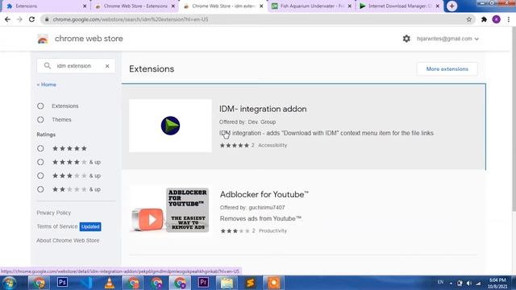The height and width of the screenshot is (290, 516).
Task: Open VLC media player from taskbar
Action: (110, 283)
